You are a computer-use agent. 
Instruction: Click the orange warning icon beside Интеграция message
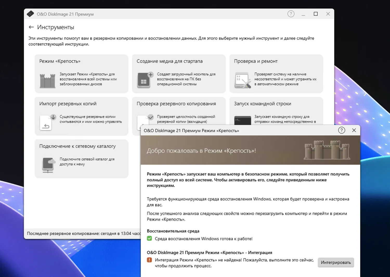tap(149, 260)
